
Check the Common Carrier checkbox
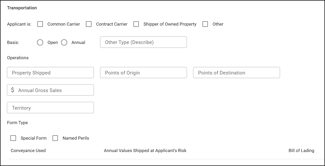[x=40, y=24]
